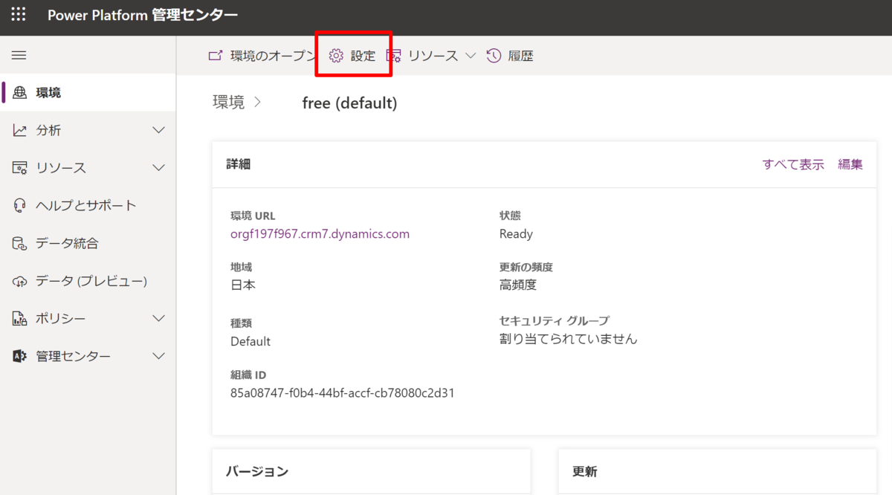The image size is (892, 495).
Task: Click the 履歴 clock icon
Action: pos(494,56)
